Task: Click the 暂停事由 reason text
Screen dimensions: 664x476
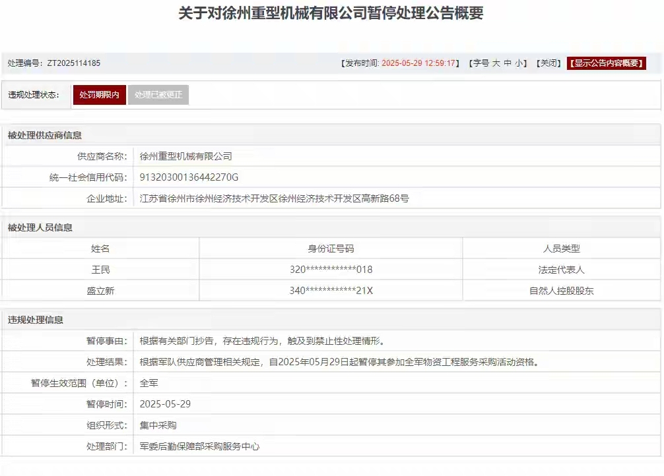Action: [x=262, y=341]
